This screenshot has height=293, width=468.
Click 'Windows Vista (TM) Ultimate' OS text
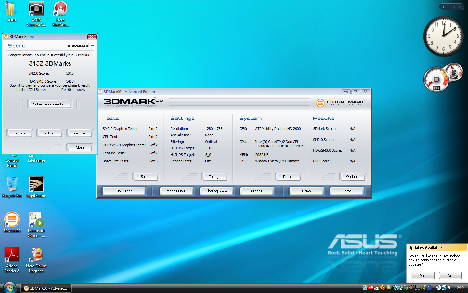click(277, 161)
